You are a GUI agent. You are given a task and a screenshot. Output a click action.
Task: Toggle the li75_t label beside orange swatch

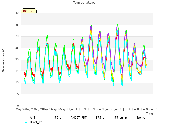point(100,117)
